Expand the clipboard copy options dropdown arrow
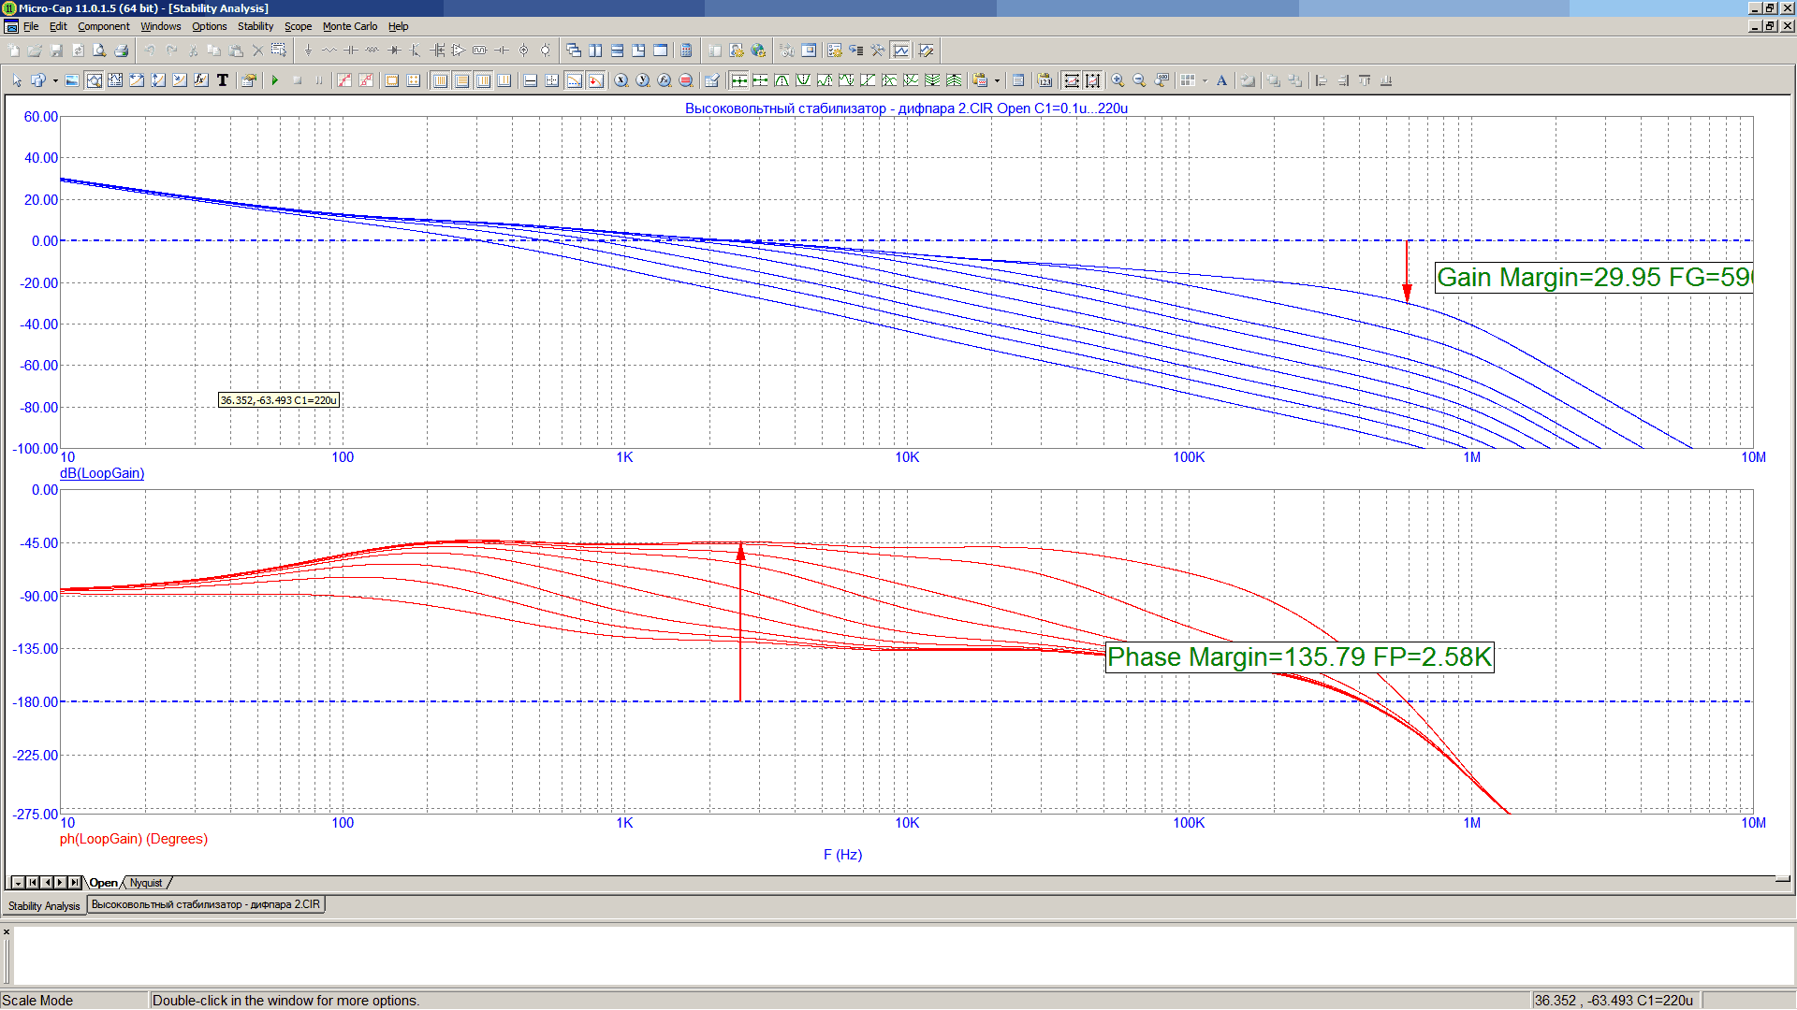This screenshot has width=1797, height=1010. click(x=997, y=80)
